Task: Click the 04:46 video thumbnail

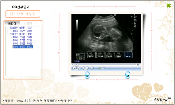Action: point(128,55)
